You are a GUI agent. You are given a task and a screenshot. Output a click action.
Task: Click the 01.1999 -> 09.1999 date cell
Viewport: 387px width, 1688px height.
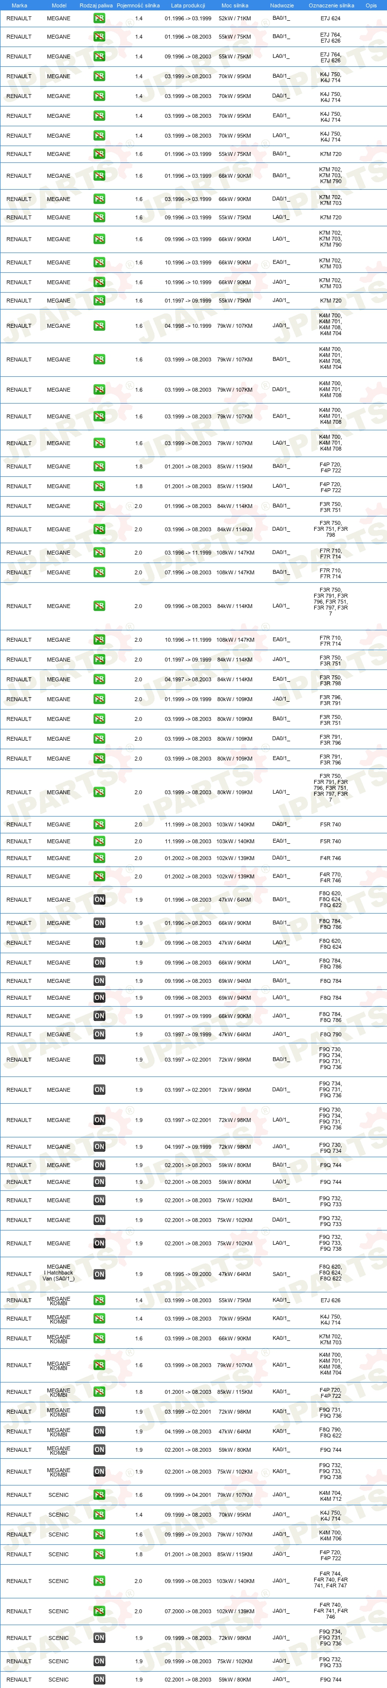tap(188, 699)
